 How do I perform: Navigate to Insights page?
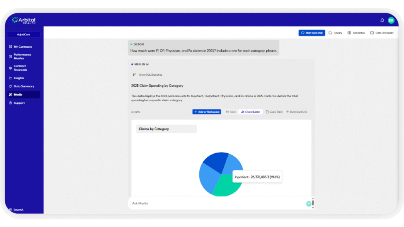point(19,78)
